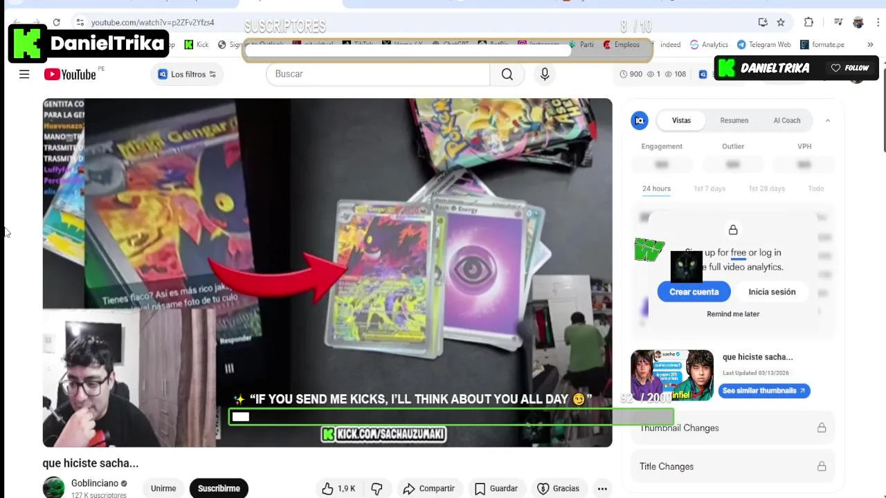Open the Kick bookmark
This screenshot has height=498, width=886.
[197, 44]
